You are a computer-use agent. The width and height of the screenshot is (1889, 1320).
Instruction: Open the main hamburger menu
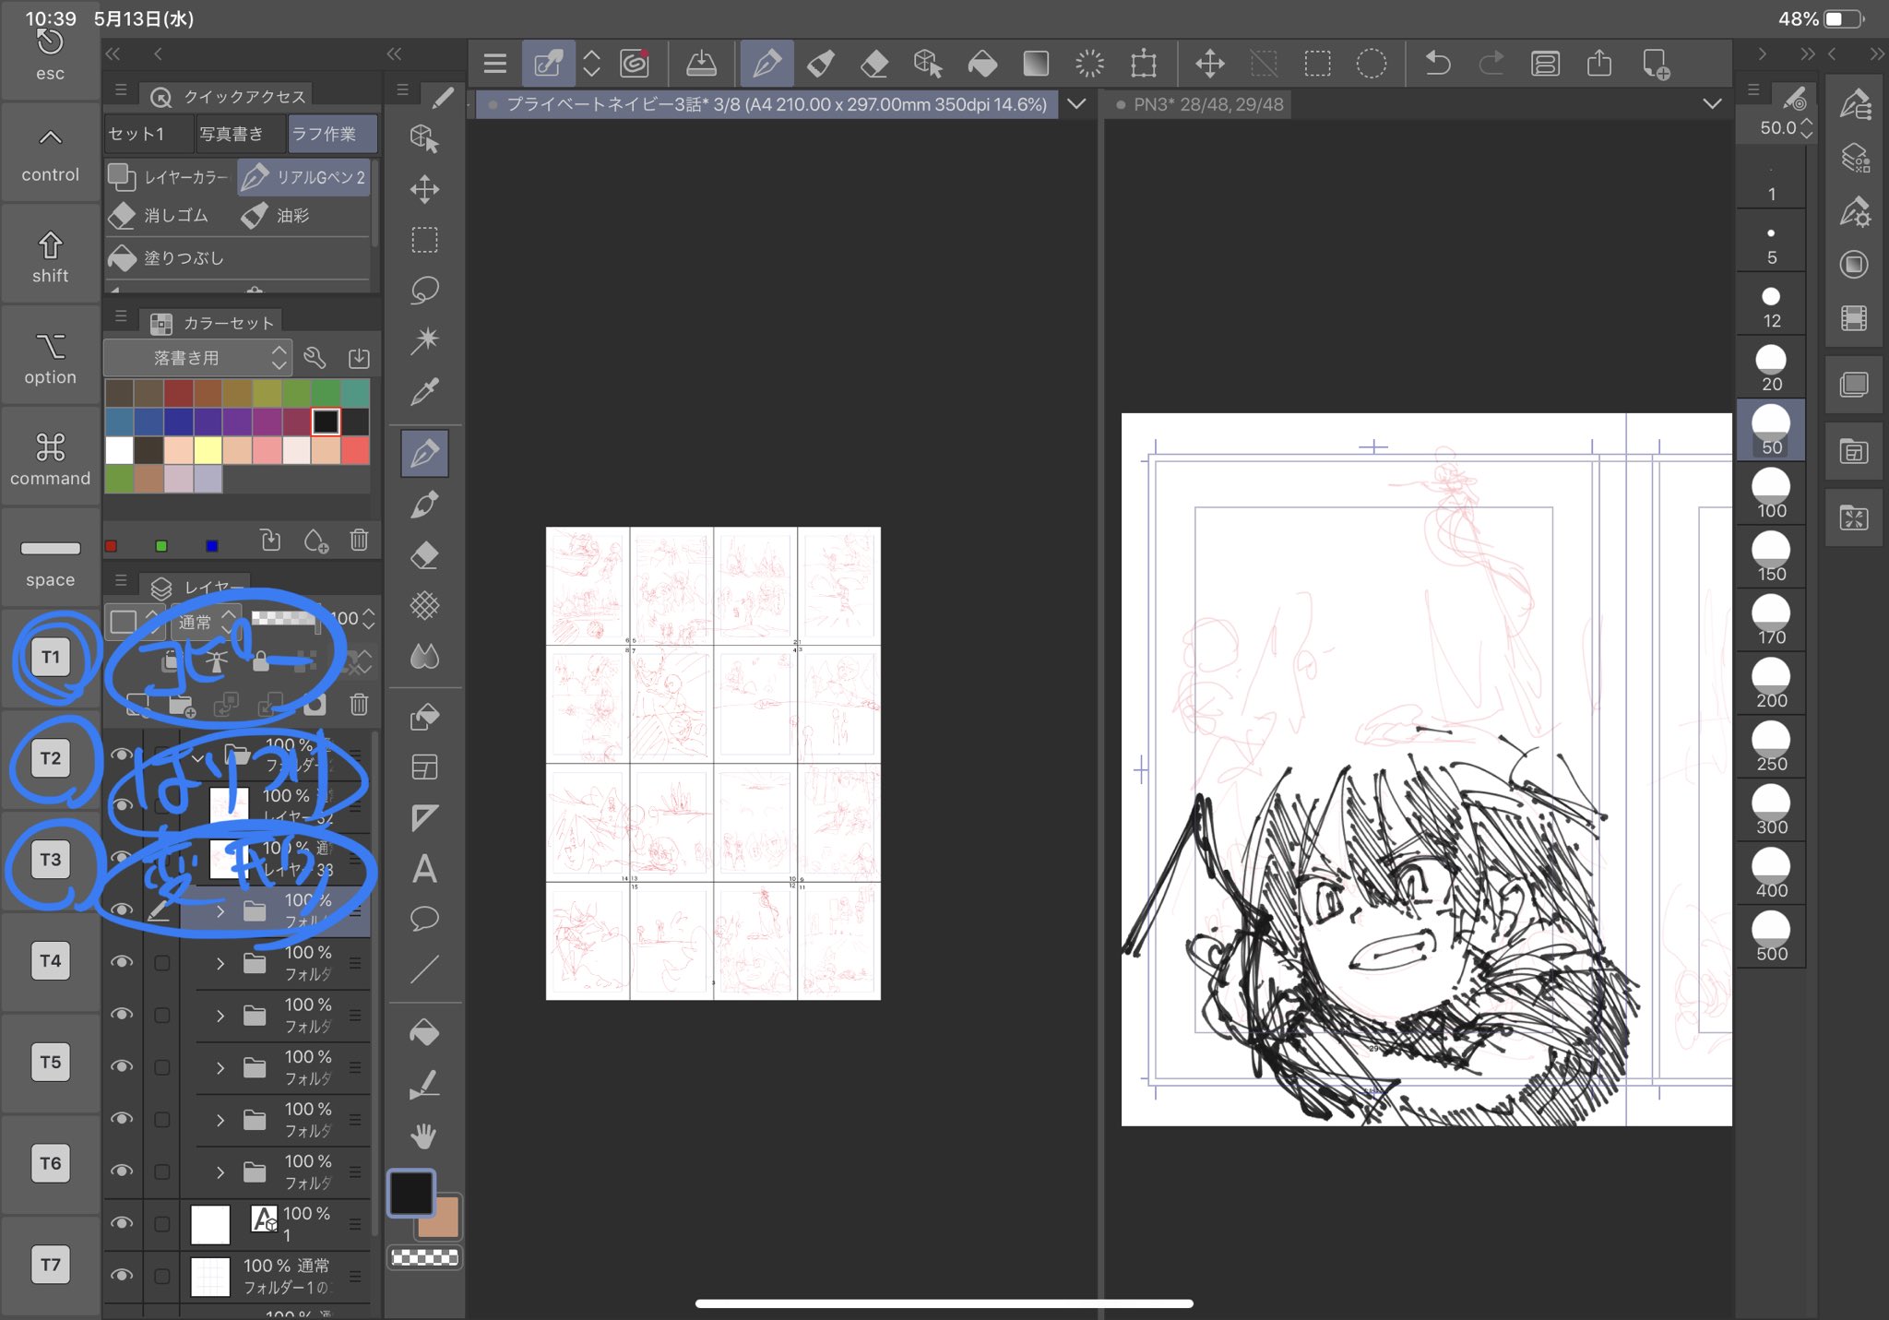(495, 64)
